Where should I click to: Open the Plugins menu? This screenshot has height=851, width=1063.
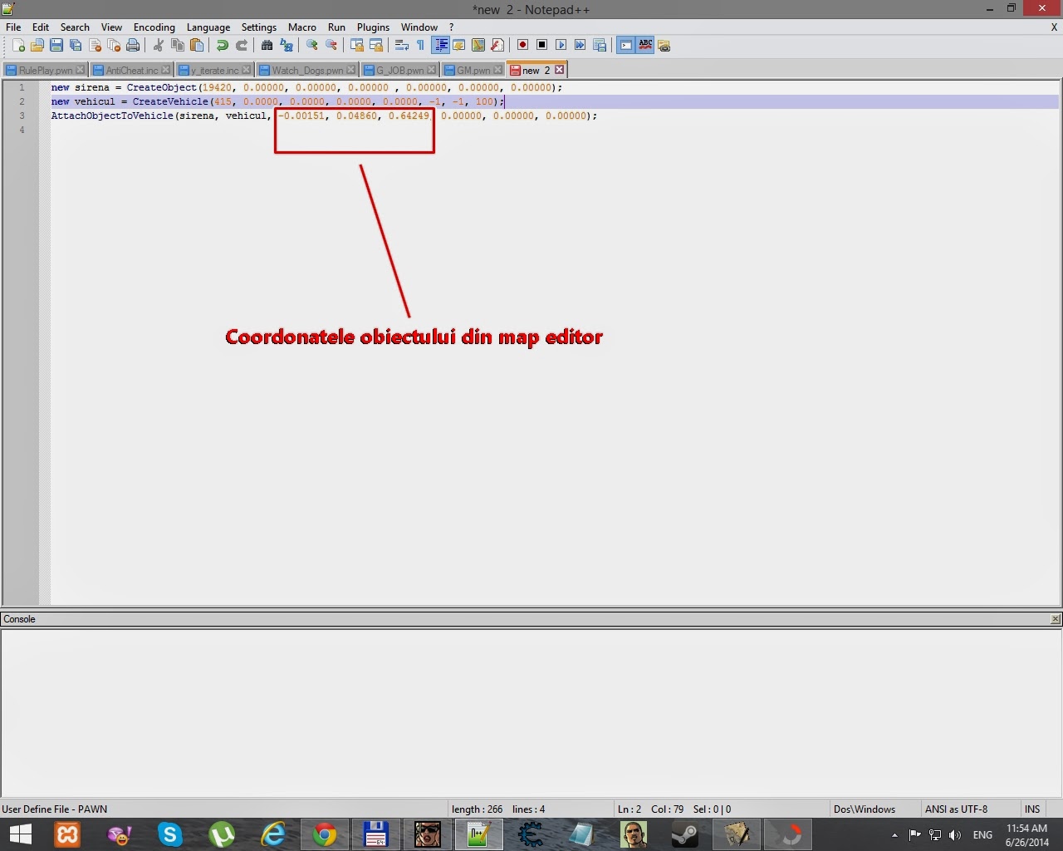[373, 27]
